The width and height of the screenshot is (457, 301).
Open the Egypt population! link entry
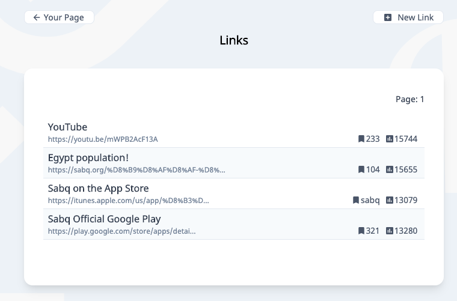click(88, 157)
